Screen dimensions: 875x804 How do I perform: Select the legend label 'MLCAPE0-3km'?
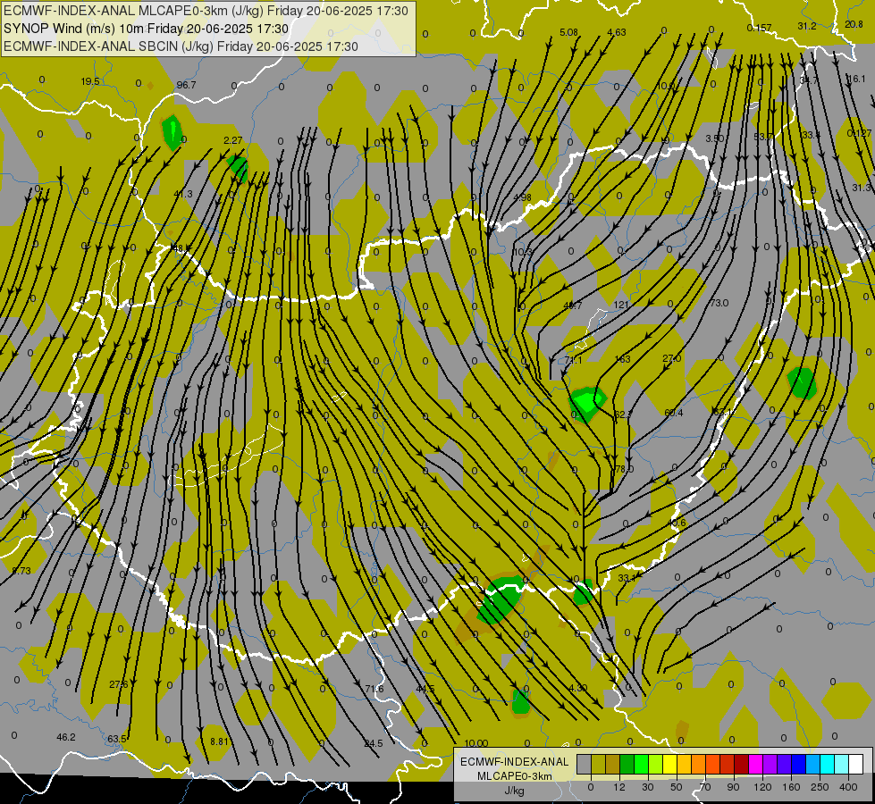click(x=514, y=776)
